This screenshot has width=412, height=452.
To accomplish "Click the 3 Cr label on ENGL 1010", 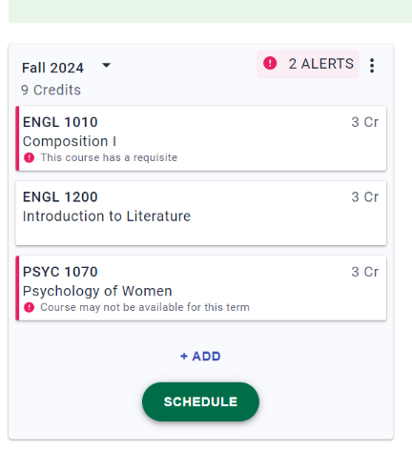I will [365, 122].
